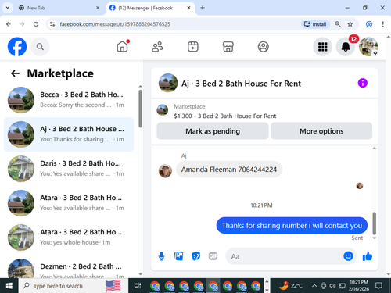Click the address bar URL

point(115,24)
